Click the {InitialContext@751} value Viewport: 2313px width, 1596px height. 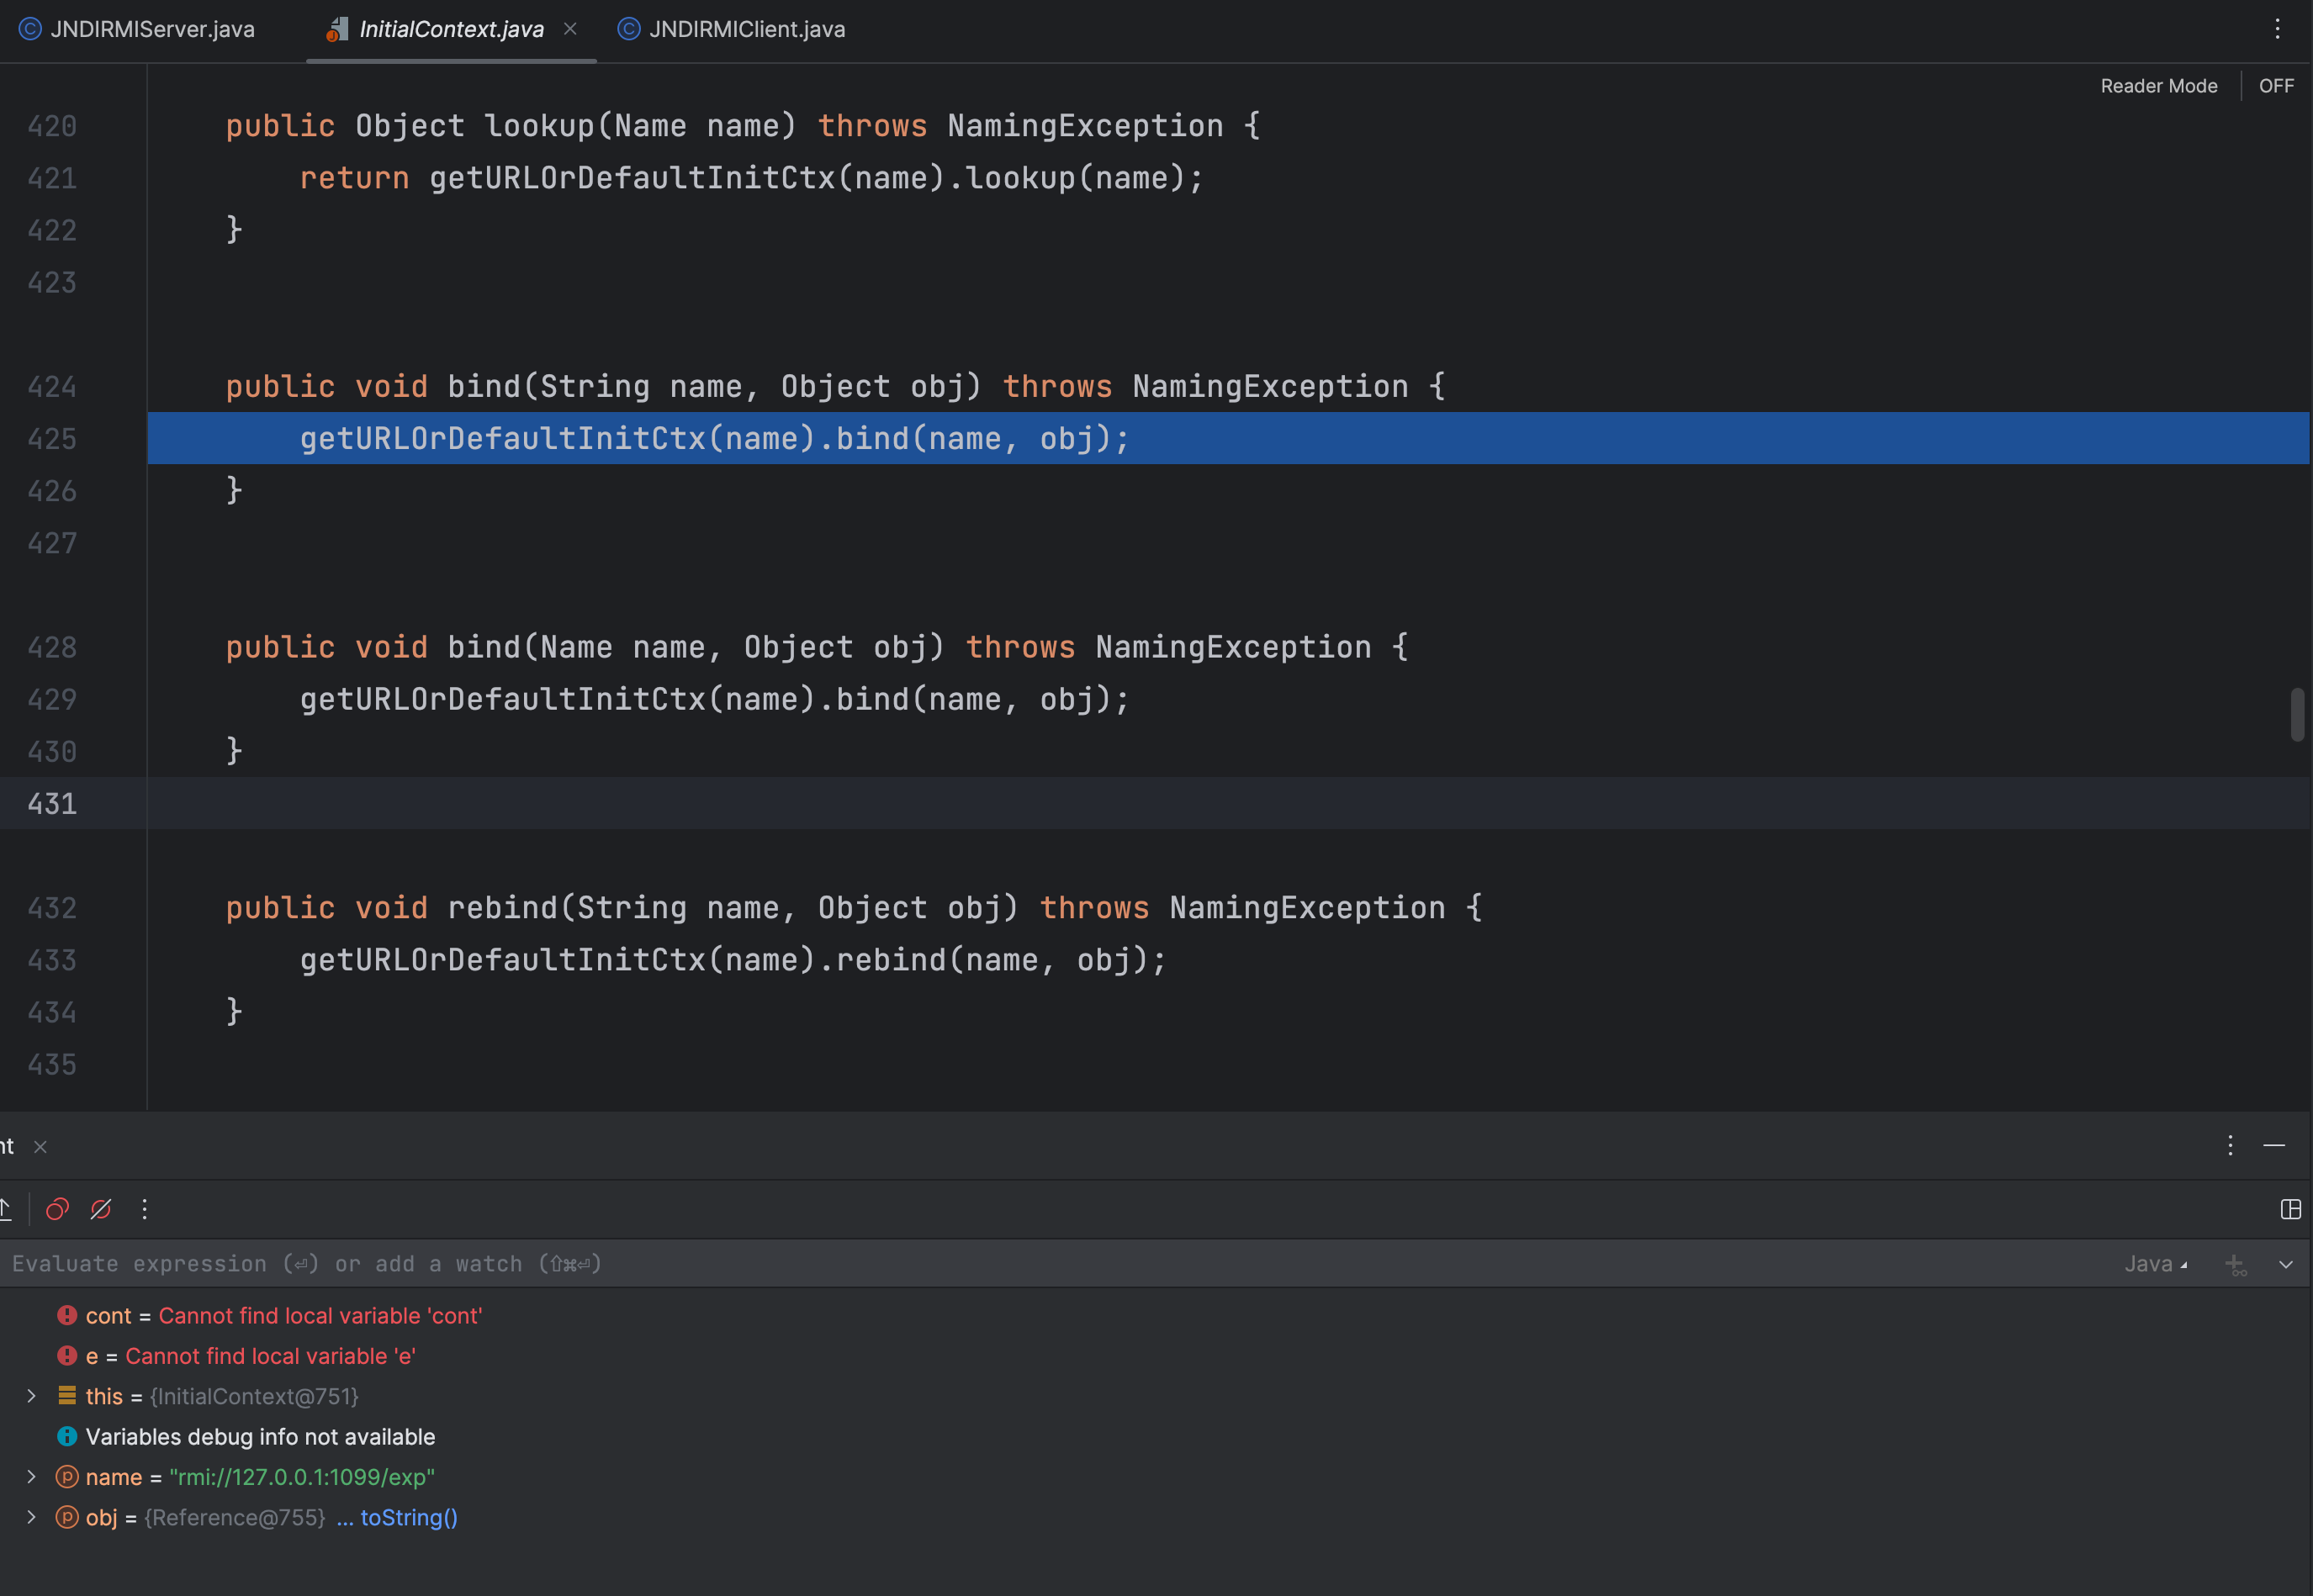tap(254, 1396)
